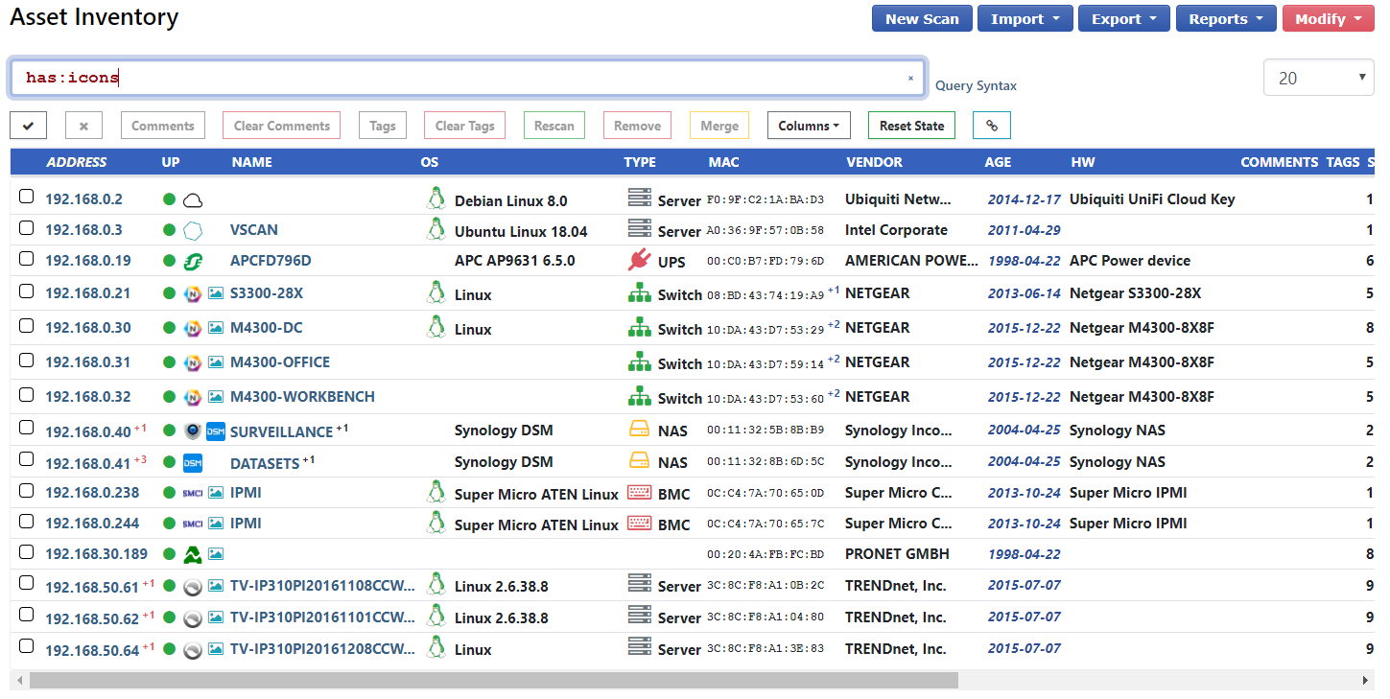Open the Reports menu
Viewport: 1390px width, 699px height.
(x=1225, y=19)
